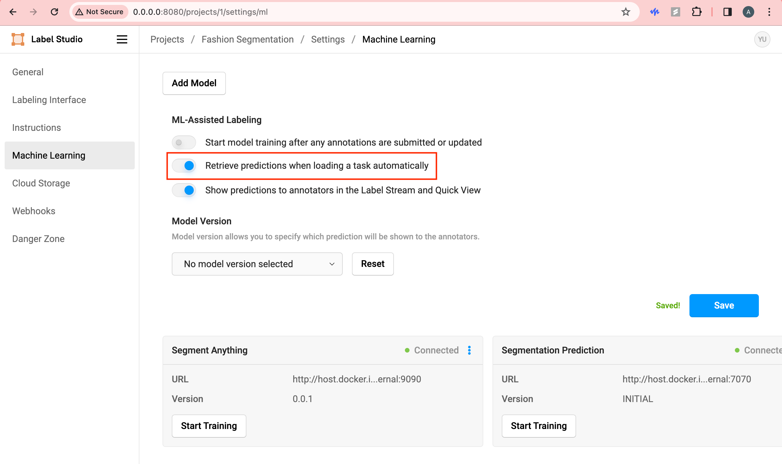
Task: Switch to Cloud Storage settings
Action: point(41,183)
